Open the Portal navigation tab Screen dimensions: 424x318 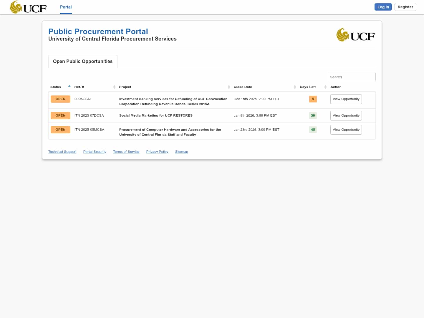[x=66, y=7]
